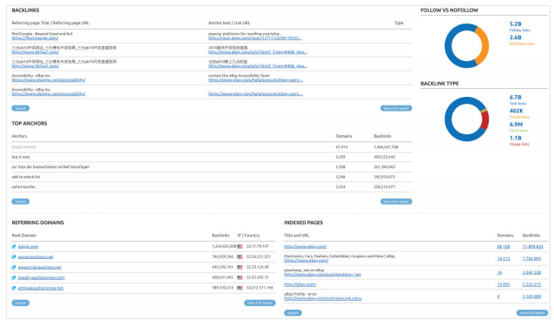Select the 'Empty Anchor' row
Screen dimensions: 554x321
click(212, 147)
